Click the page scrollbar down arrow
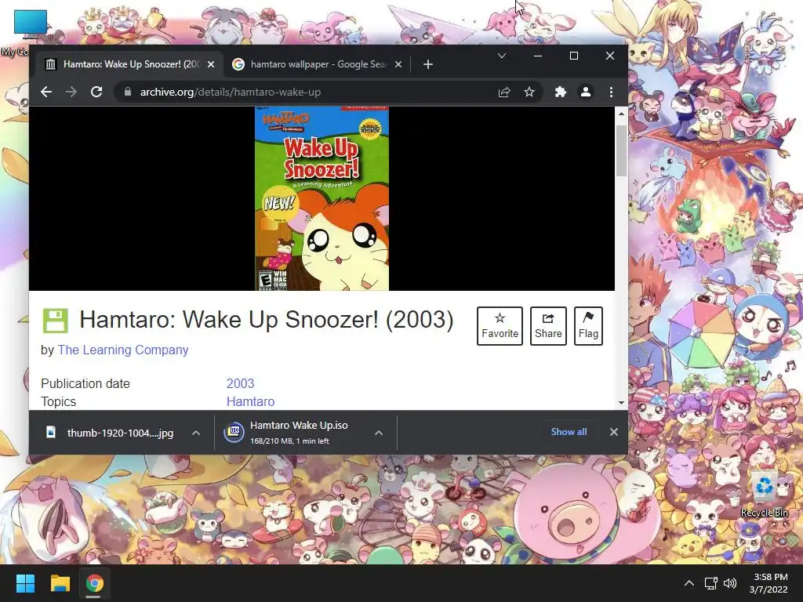 [621, 403]
